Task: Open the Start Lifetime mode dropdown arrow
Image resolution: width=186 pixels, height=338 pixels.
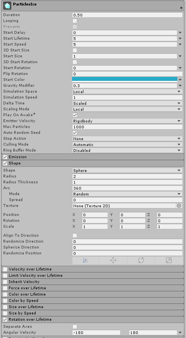Action: pos(180,38)
